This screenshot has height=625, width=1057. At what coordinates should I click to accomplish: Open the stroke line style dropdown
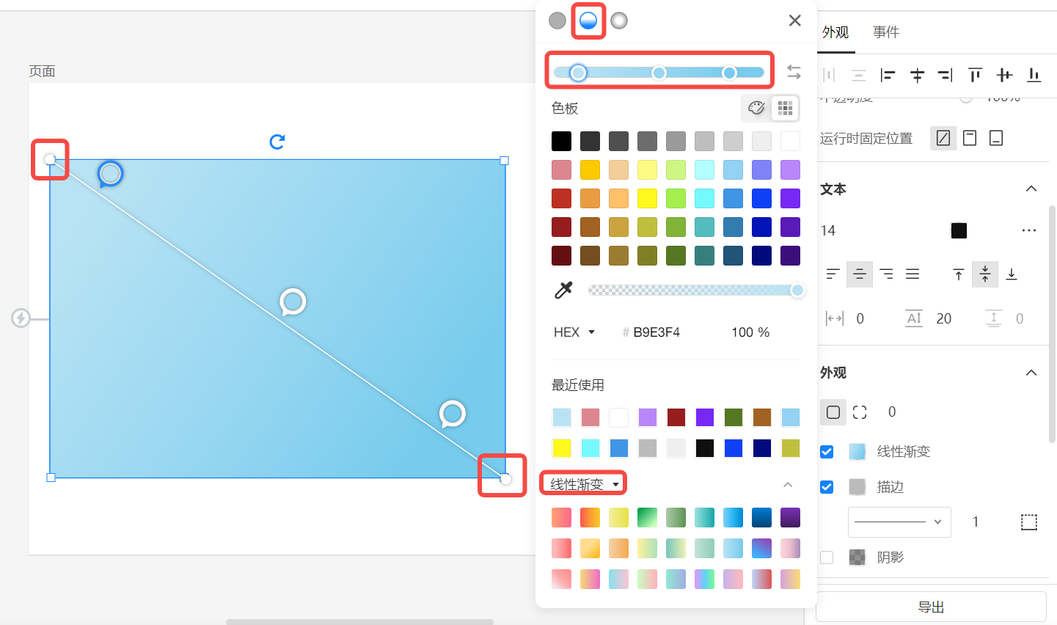tap(899, 522)
